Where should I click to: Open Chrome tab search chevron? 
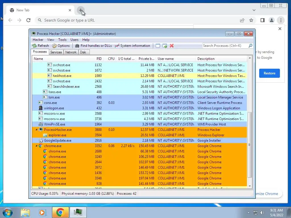tap(254, 10)
